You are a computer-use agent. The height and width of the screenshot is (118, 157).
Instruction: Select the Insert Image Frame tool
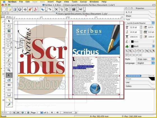[9, 31]
